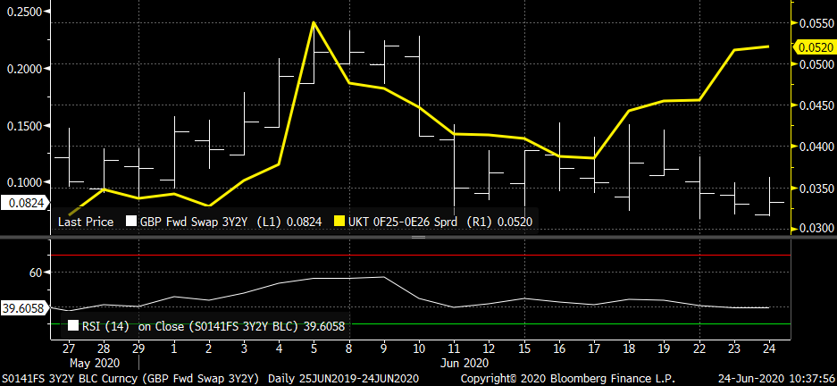Click the white GBP Fwd Swap legend swatch

coord(130,222)
